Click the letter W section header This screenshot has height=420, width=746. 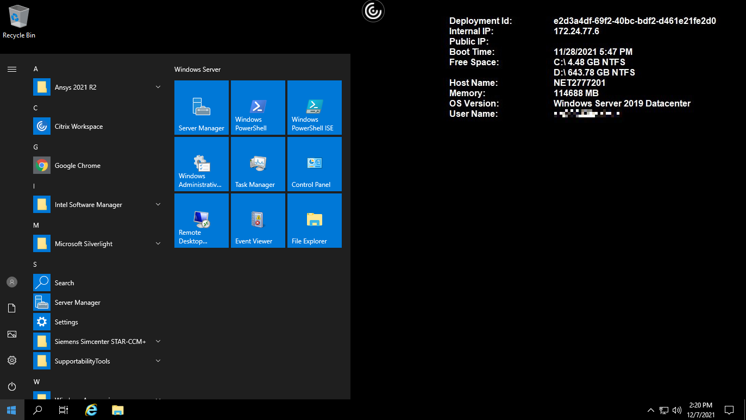36,382
